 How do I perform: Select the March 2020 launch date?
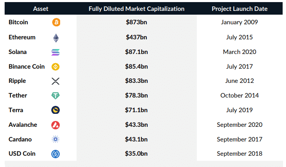coord(239,52)
